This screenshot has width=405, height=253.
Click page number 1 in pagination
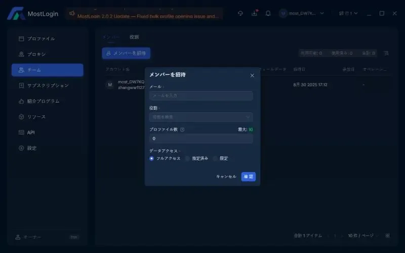335,236
